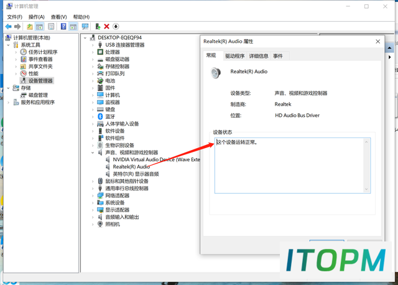Click the 处理器 processor icon

coord(100,52)
